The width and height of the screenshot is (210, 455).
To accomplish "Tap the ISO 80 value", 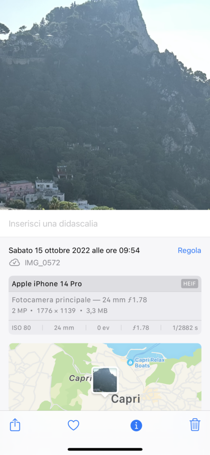I will coord(21,328).
